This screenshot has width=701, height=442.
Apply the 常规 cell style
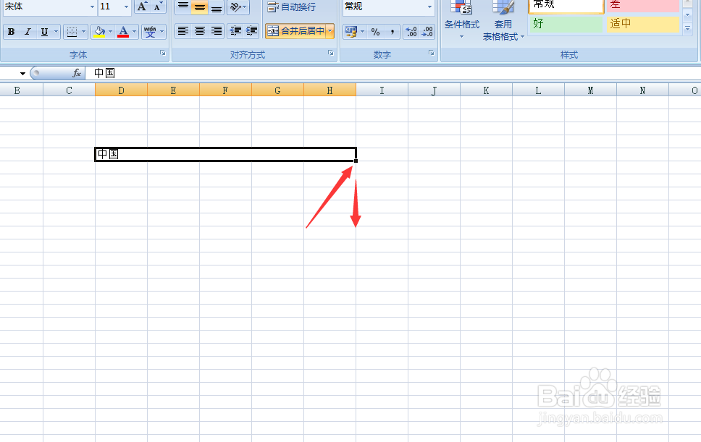(566, 6)
